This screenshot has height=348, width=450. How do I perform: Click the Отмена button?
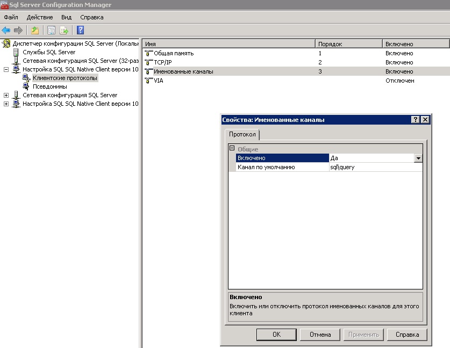320,335
